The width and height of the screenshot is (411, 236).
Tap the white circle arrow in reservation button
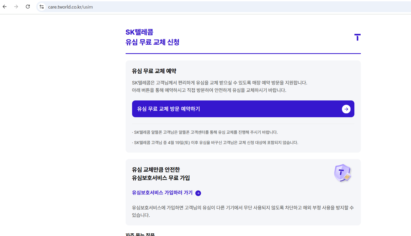click(346, 109)
